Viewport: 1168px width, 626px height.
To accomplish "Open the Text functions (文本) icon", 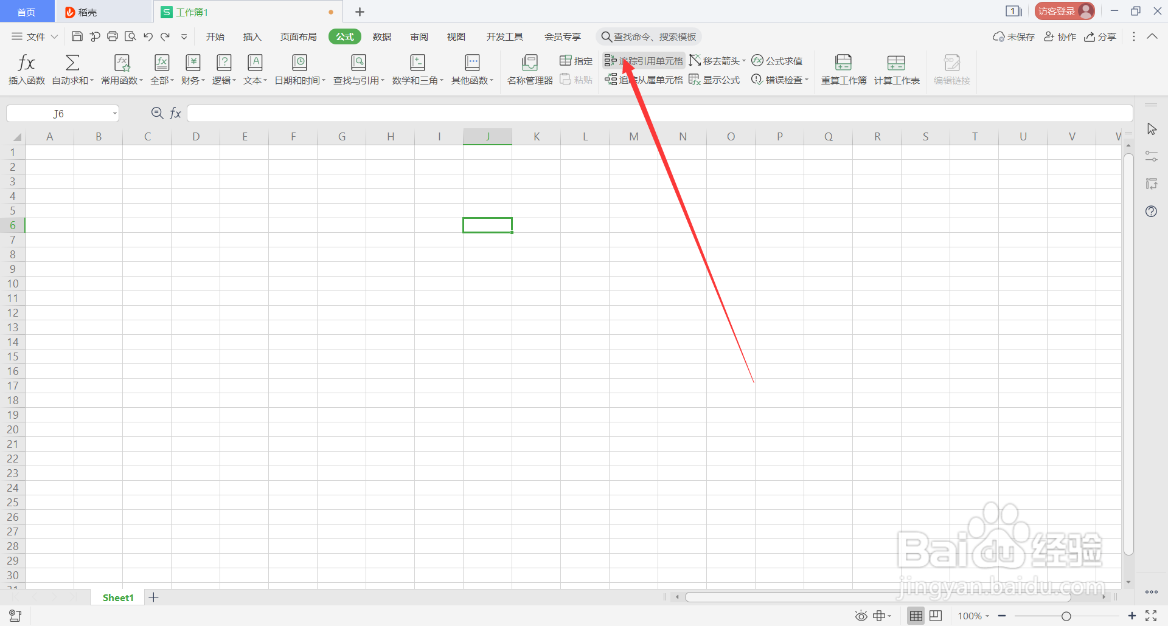I will tap(255, 62).
